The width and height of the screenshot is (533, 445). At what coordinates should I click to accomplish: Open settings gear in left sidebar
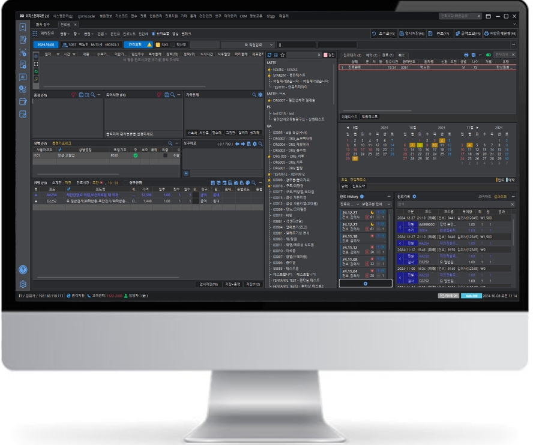coord(23,284)
